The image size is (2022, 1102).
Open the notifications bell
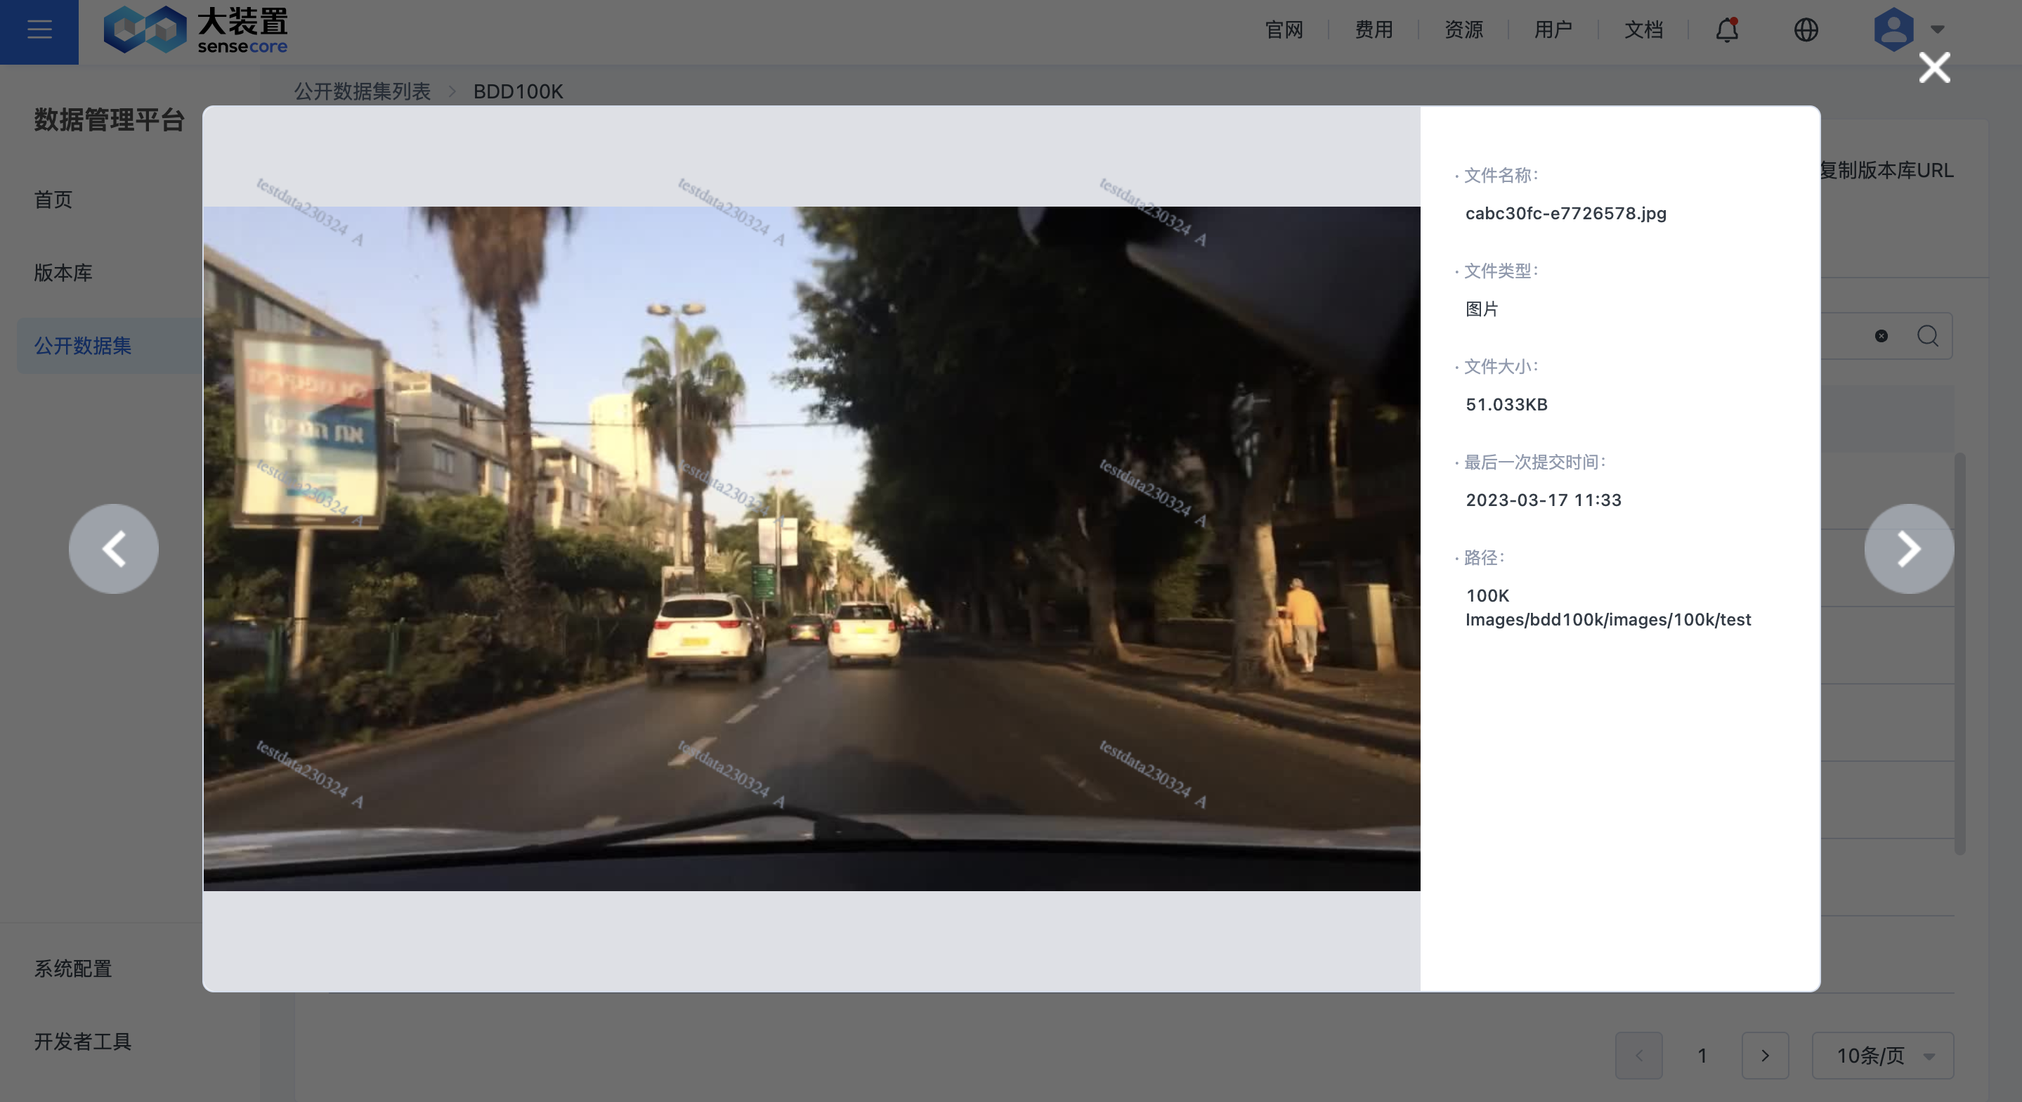[1726, 30]
